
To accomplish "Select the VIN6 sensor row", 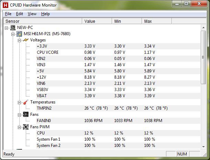I will (118, 83).
